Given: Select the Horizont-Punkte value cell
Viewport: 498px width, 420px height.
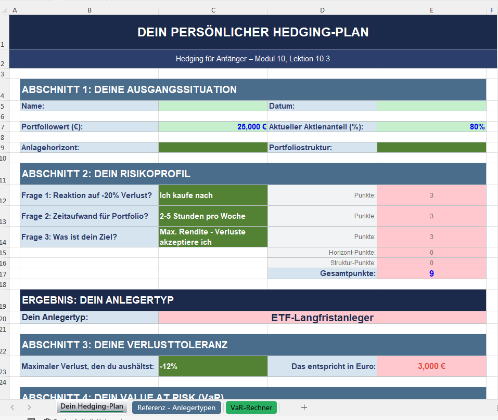Looking at the screenshot, I should (431, 253).
